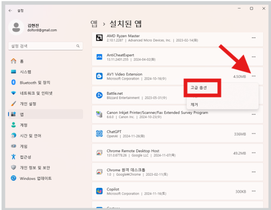Click the network Wi-Fi icon
Image resolution: width=271 pixels, height=210 pixels.
click(14, 93)
